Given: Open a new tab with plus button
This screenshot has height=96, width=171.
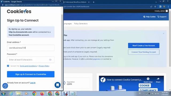Looking at the screenshot, I should click(x=94, y=2).
